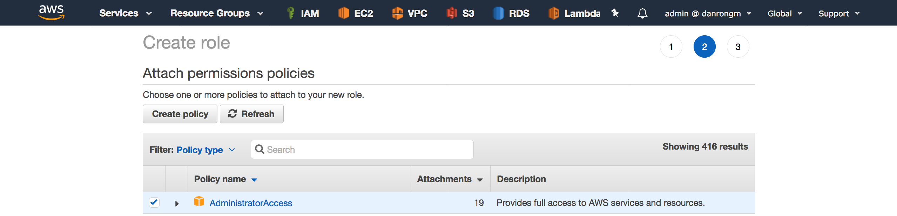The width and height of the screenshot is (897, 216).
Task: Open the RDS shortcut icon
Action: 498,13
